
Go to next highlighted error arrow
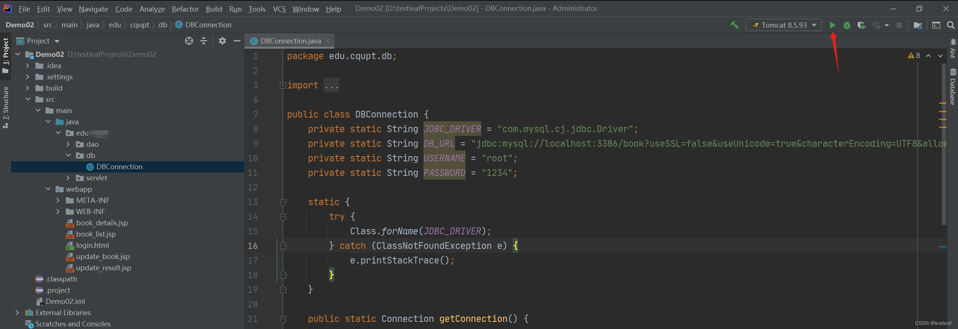pos(940,55)
